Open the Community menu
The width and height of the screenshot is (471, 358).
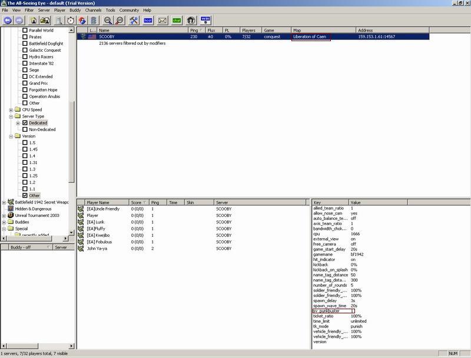coord(129,10)
